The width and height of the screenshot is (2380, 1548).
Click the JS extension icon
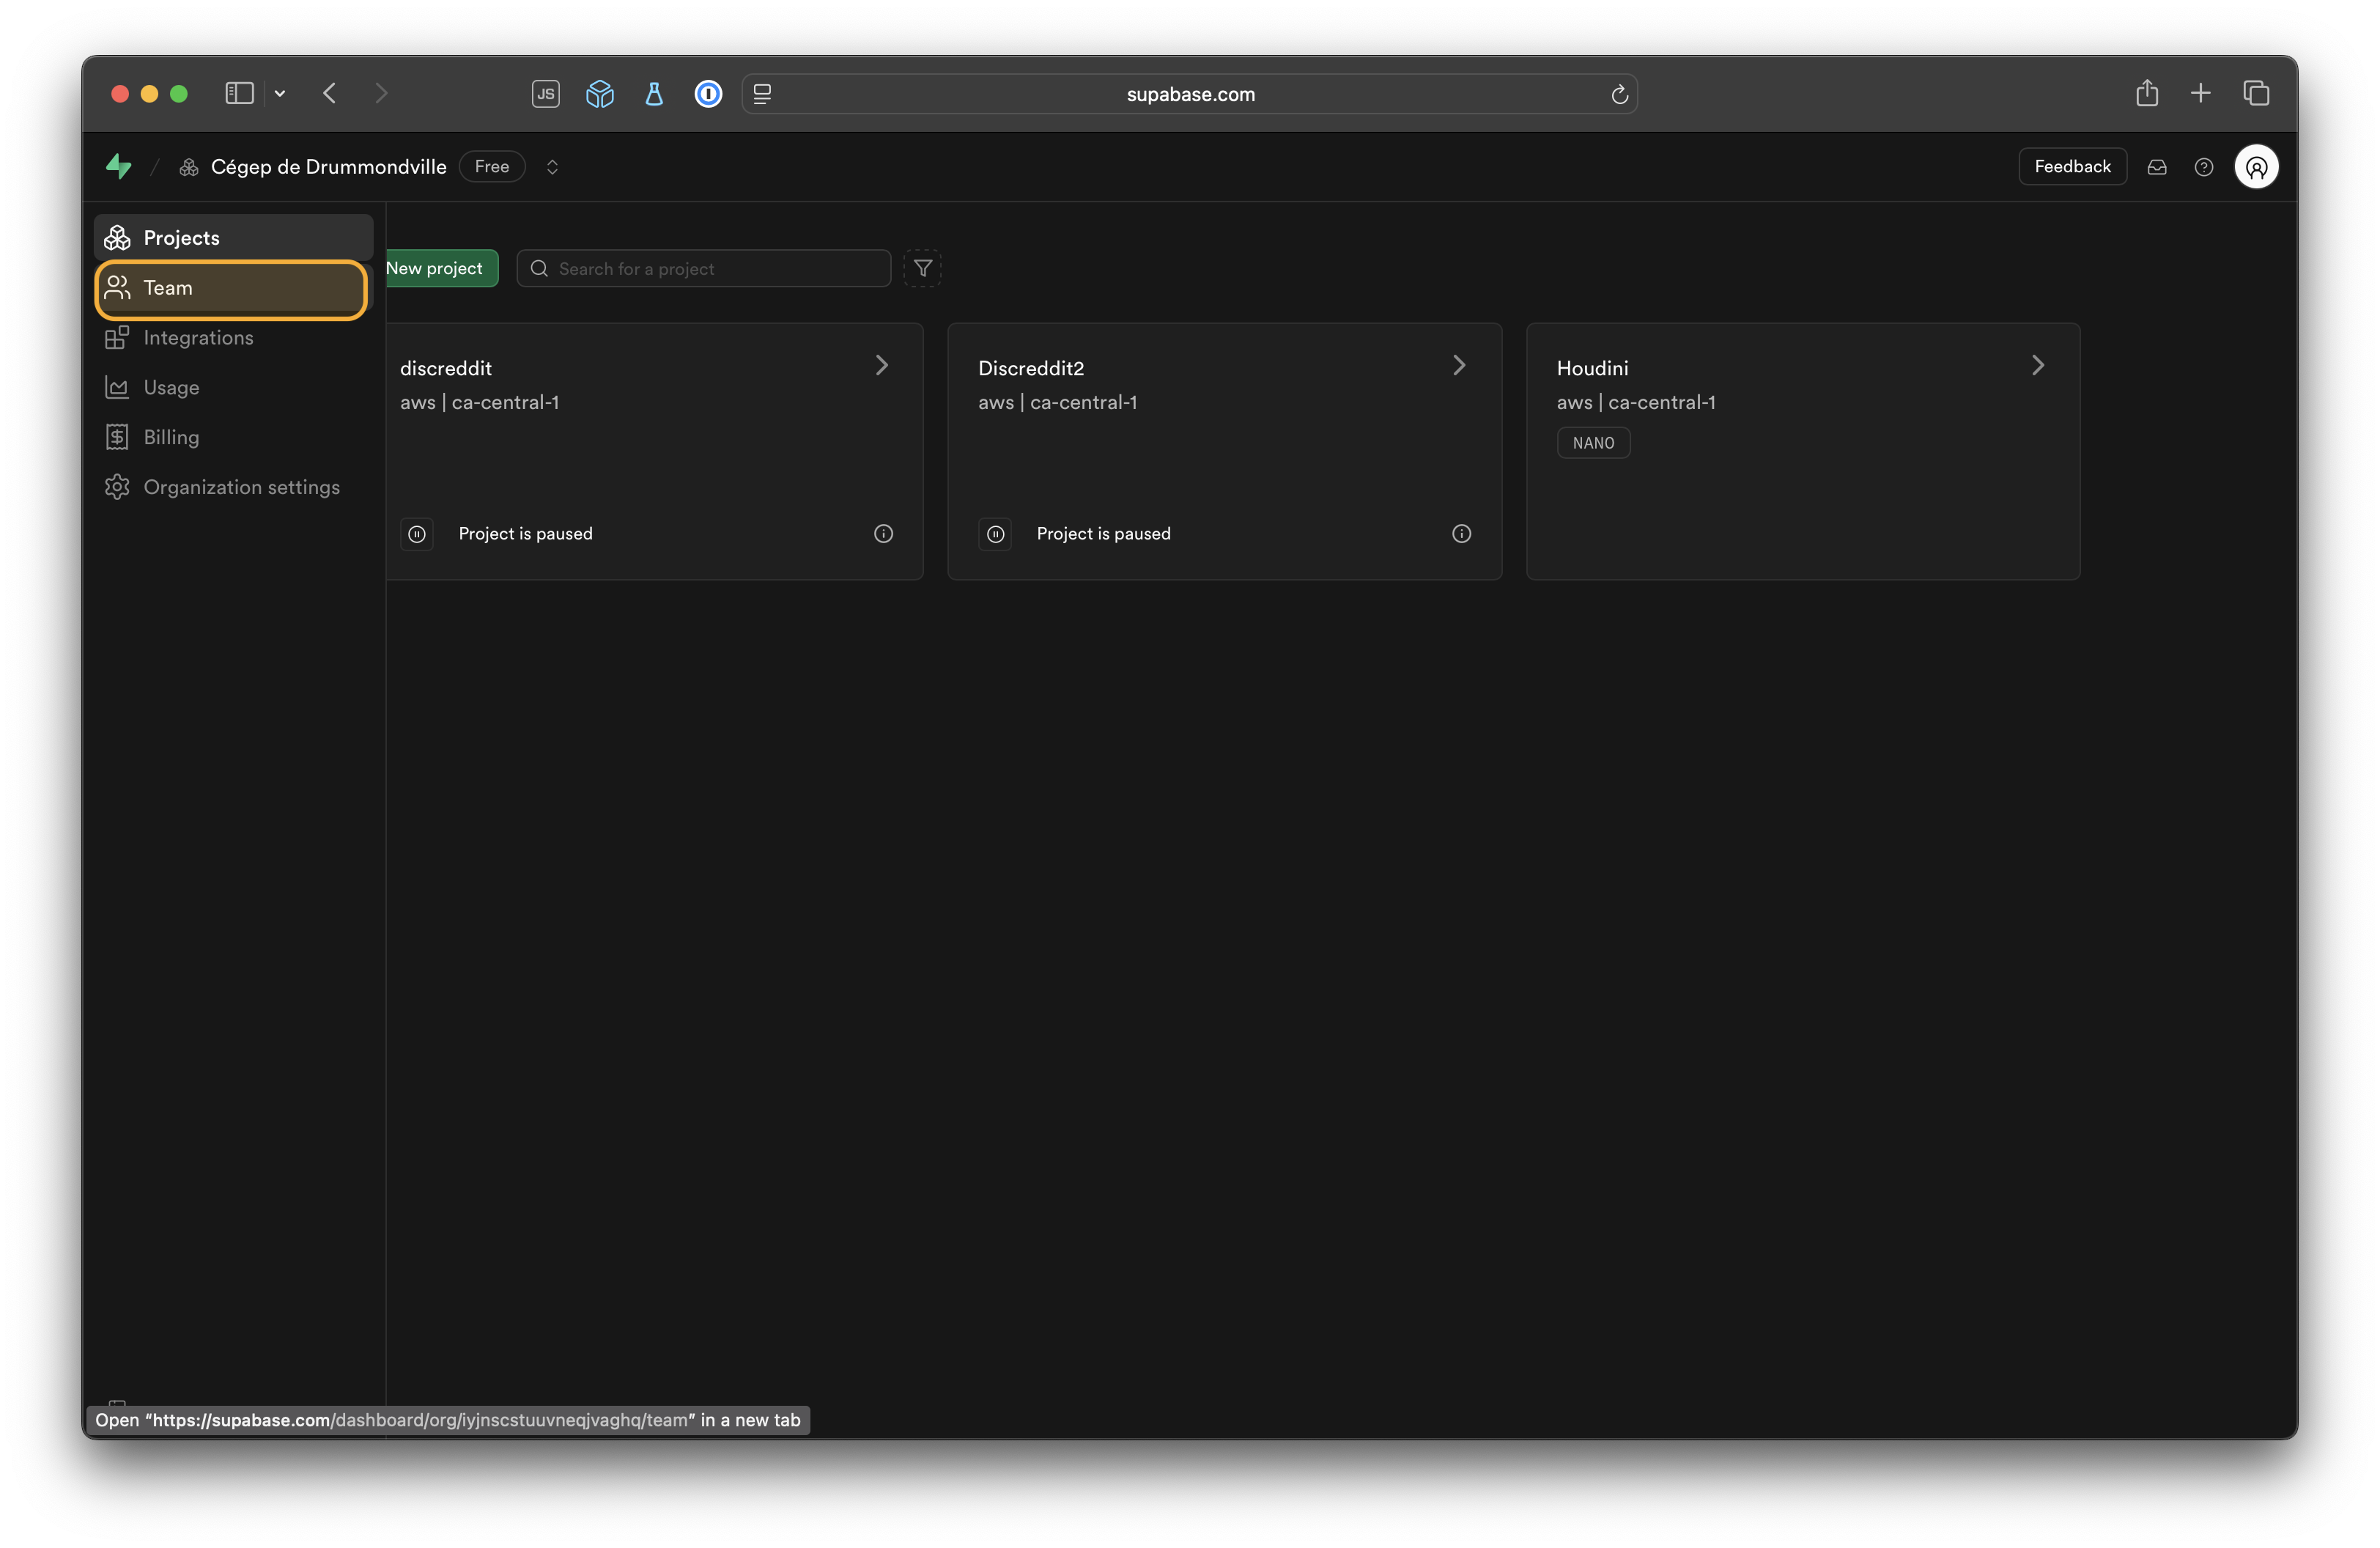coord(546,94)
